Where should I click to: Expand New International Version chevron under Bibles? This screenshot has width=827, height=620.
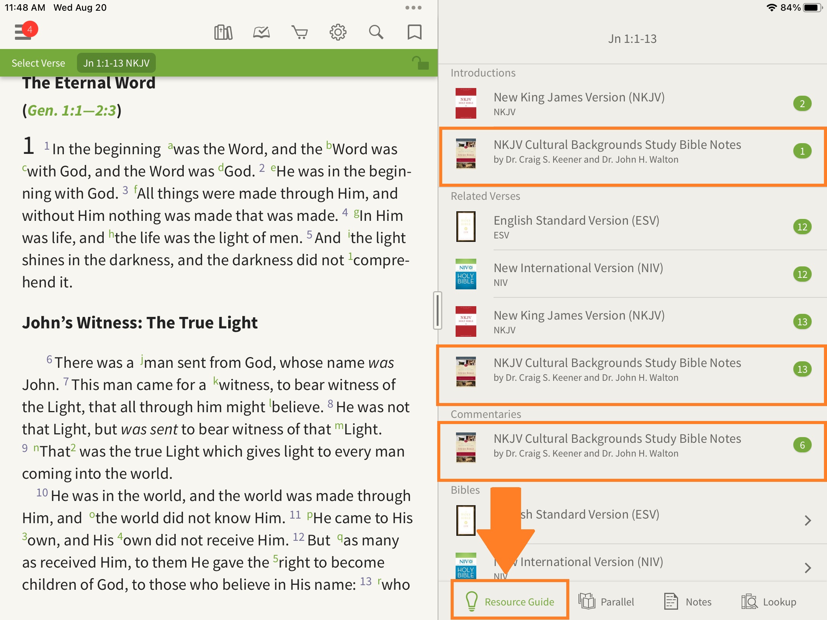[x=807, y=568]
